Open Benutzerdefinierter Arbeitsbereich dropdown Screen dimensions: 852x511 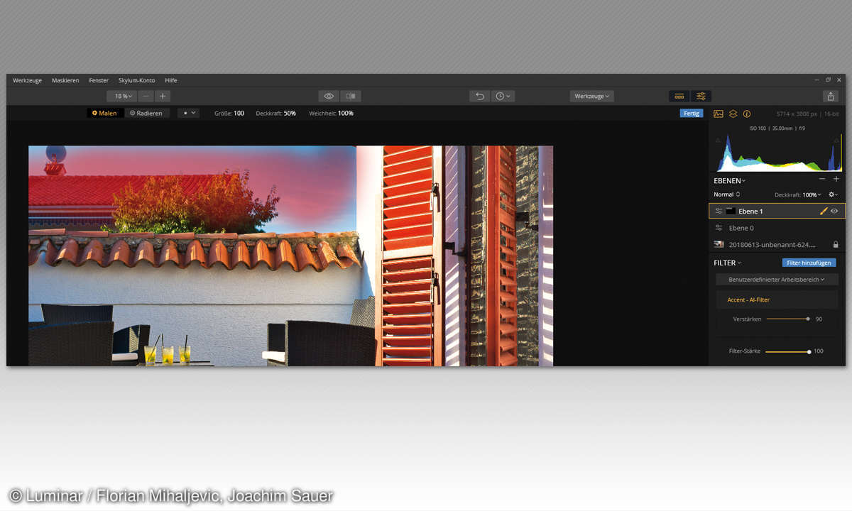coord(777,280)
